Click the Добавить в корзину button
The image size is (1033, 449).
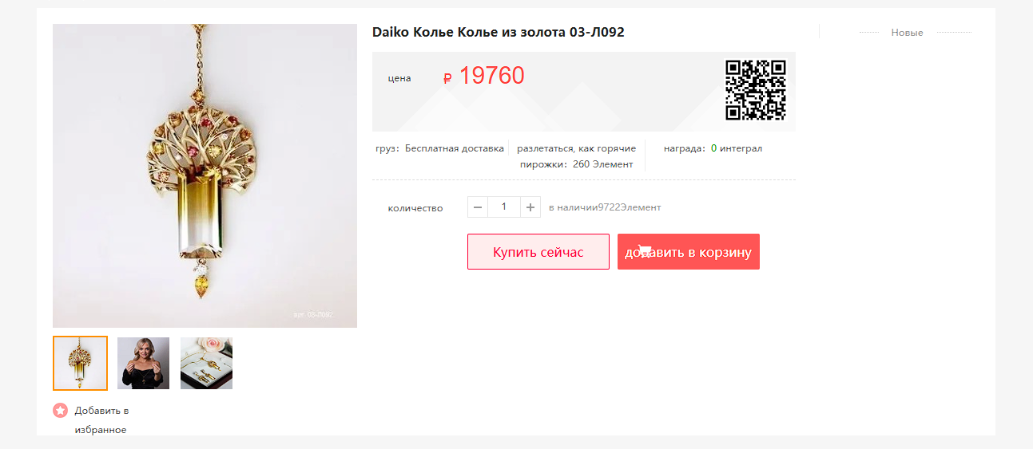pyautogui.click(x=689, y=251)
